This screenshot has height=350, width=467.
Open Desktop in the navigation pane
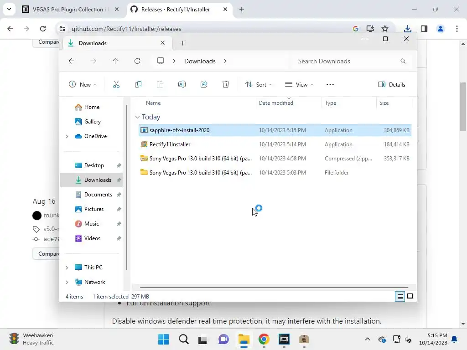pos(94,165)
